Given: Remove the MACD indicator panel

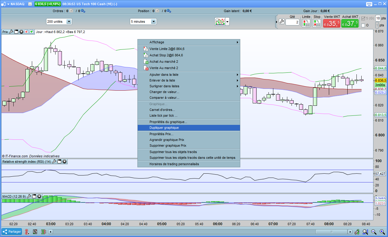Looking at the screenshot, I should point(39,196).
